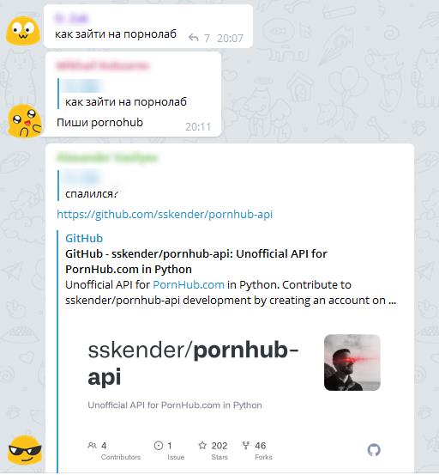This screenshot has height=475, width=439.
Task: Jump to quoted message 'спалился'
Action: click(x=91, y=186)
